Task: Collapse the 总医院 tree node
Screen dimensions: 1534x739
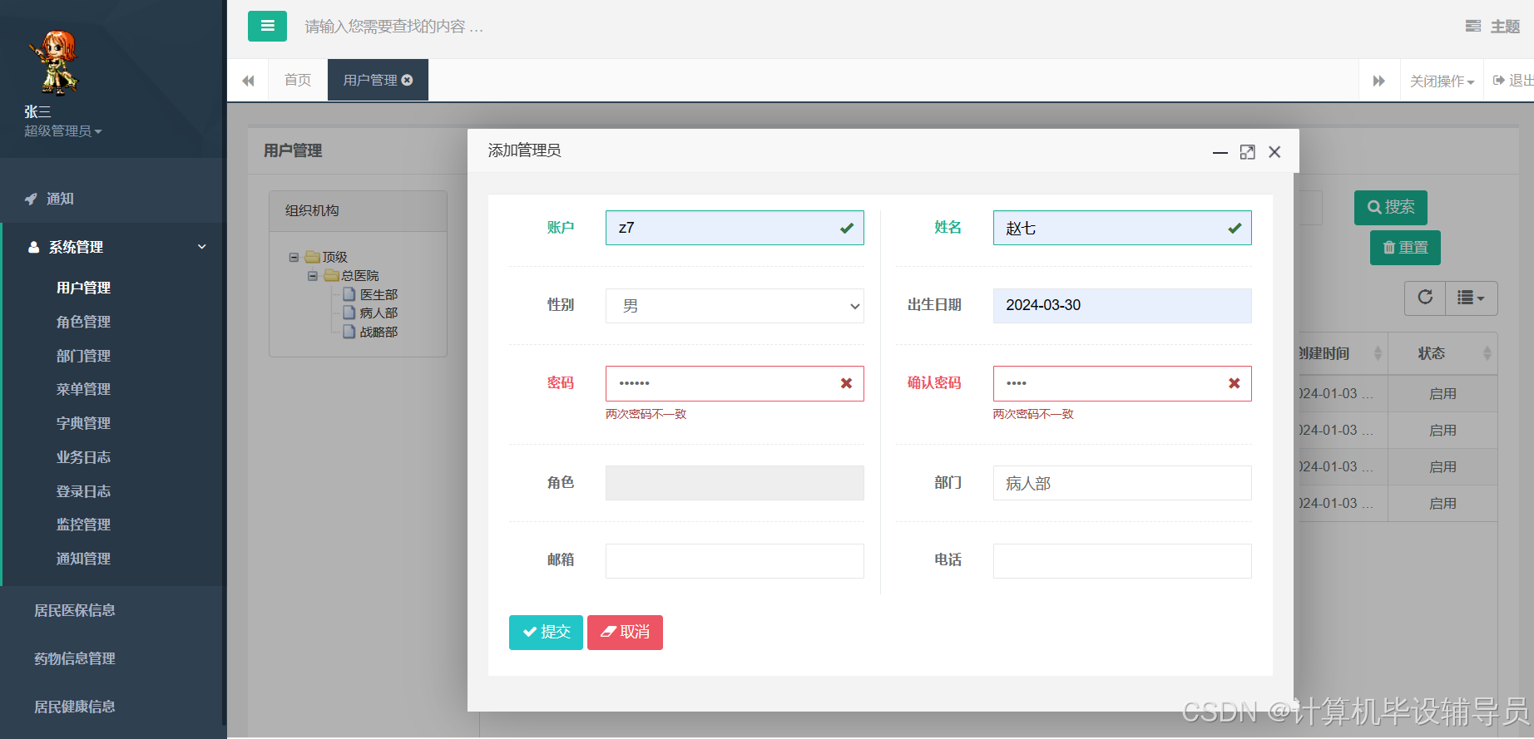Action: (313, 276)
